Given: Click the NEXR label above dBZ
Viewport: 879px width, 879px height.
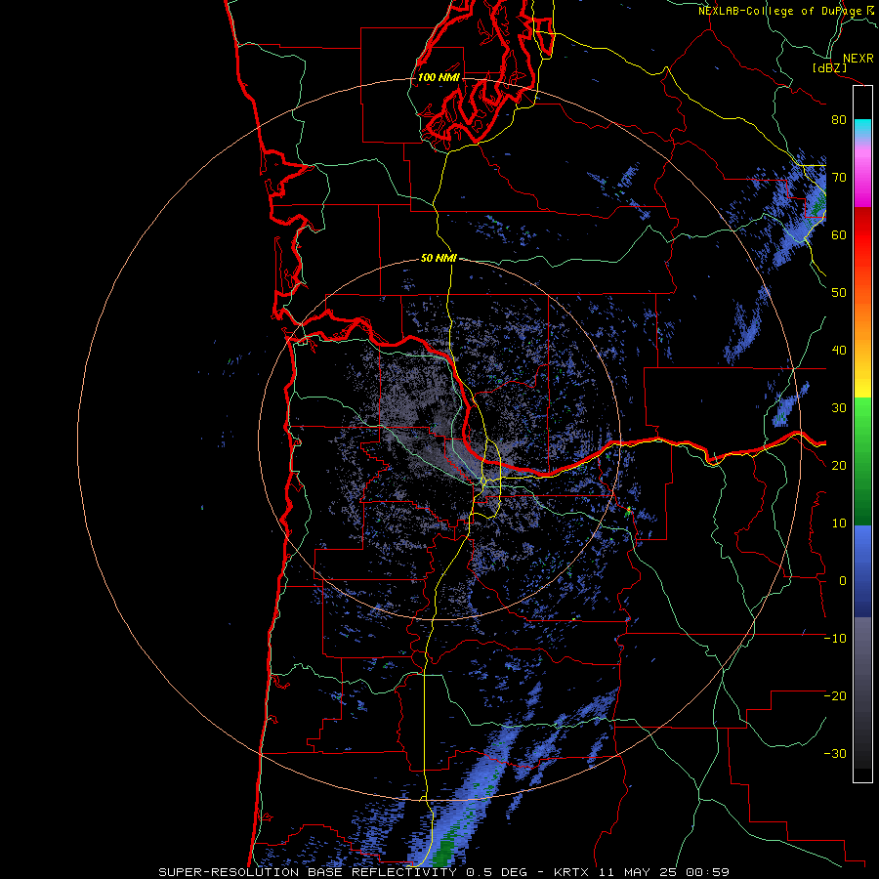Looking at the screenshot, I should point(858,59).
